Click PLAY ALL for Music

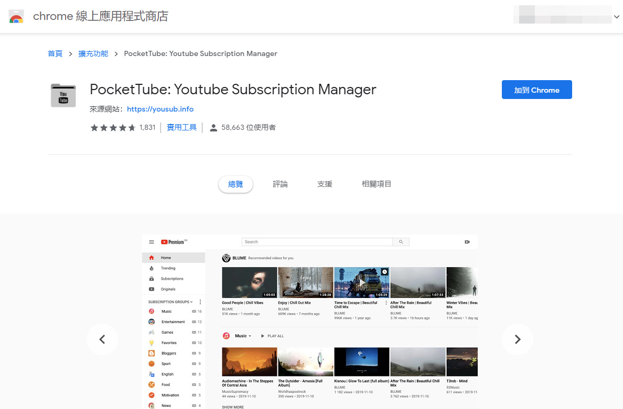click(273, 336)
